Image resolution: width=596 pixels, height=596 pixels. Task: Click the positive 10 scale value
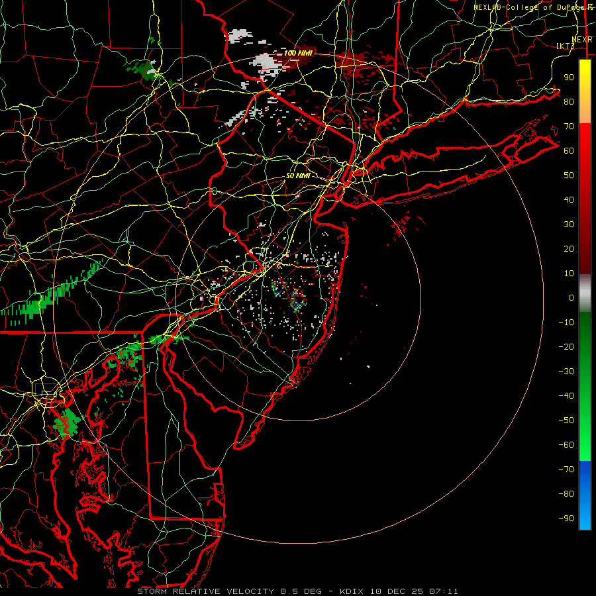point(569,273)
